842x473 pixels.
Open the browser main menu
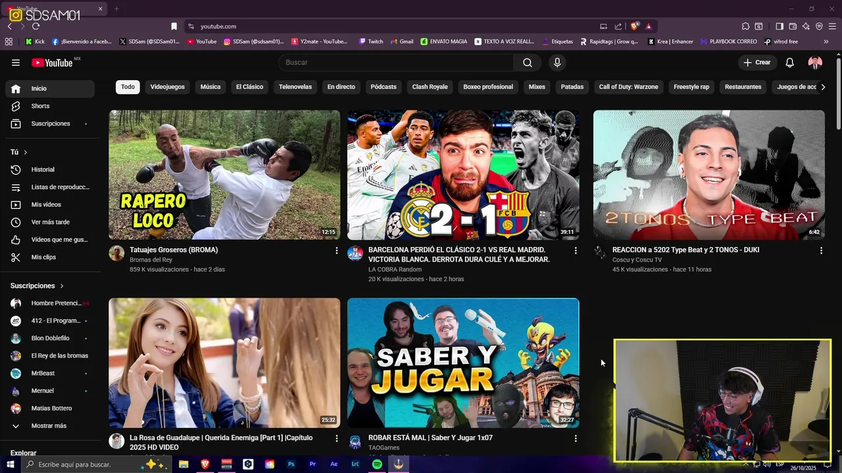click(832, 26)
